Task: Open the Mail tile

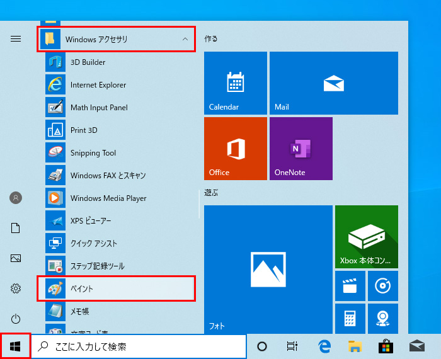Action: pos(333,83)
